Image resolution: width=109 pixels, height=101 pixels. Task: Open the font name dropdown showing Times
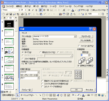(x=19, y=10)
